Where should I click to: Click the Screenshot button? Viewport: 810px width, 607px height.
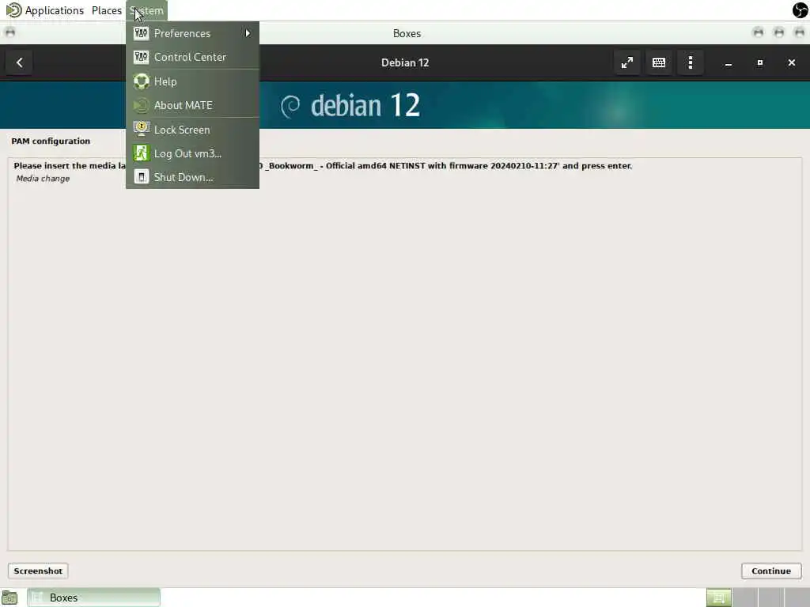pyautogui.click(x=38, y=571)
